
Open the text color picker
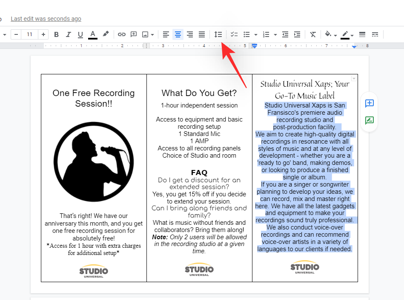tap(93, 34)
